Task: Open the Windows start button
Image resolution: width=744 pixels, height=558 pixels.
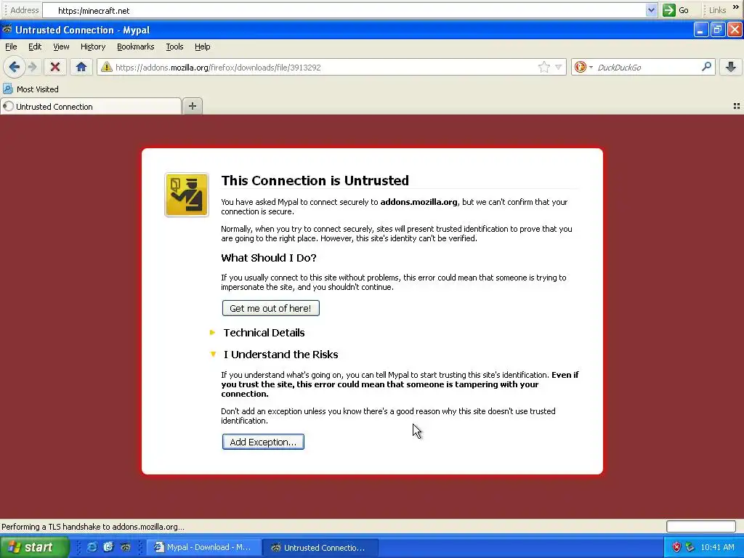Action: [x=33, y=547]
